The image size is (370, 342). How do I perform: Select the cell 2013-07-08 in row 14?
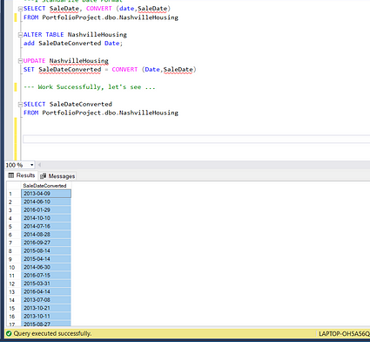(46, 299)
